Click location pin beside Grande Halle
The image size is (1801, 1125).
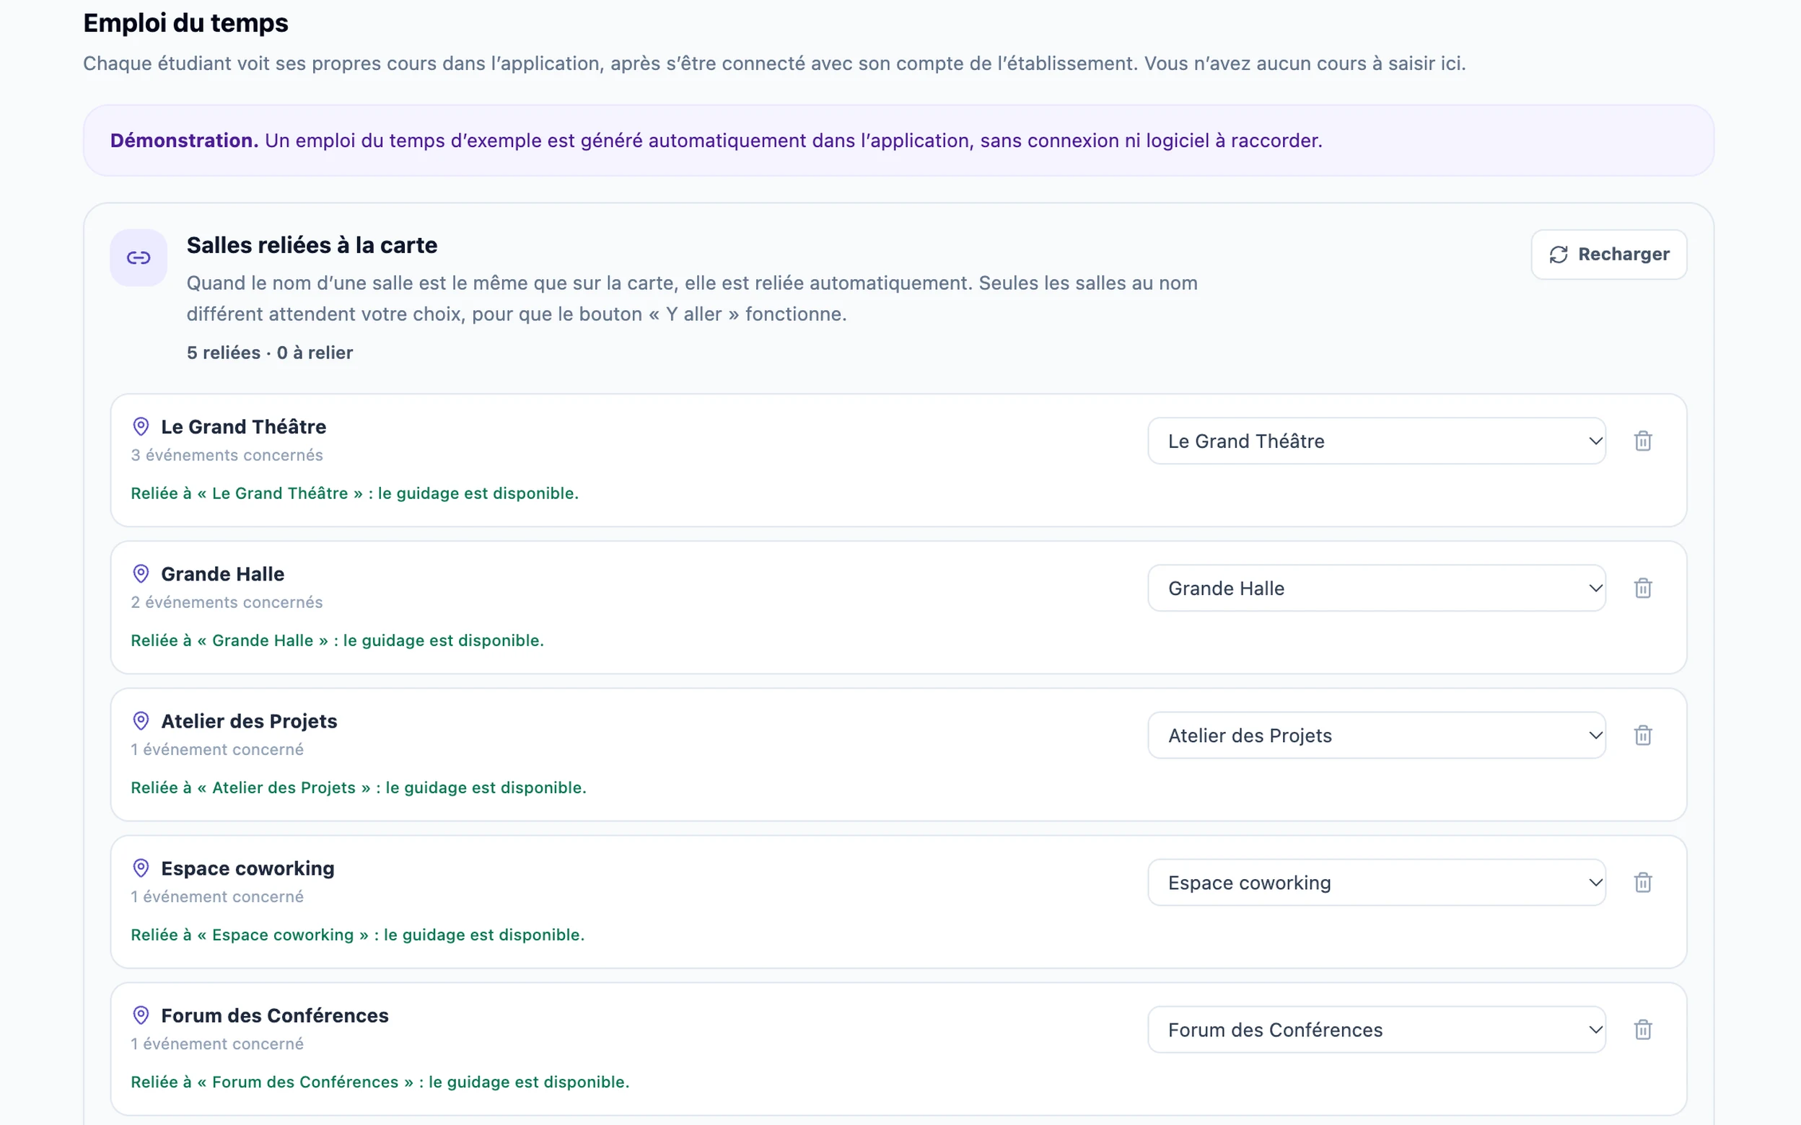[141, 573]
